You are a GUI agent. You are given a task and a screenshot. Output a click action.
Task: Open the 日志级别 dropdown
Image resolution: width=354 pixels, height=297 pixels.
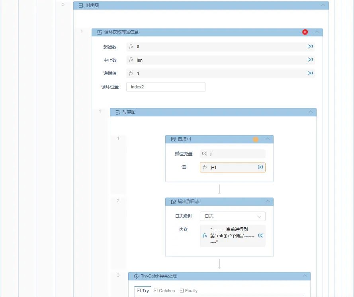click(x=233, y=216)
